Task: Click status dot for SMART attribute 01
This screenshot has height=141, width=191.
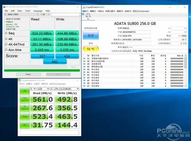Action: [x=84, y=58]
